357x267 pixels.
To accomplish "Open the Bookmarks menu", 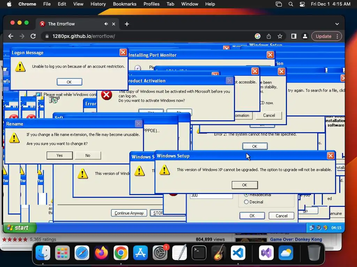I will [x=124, y=4].
